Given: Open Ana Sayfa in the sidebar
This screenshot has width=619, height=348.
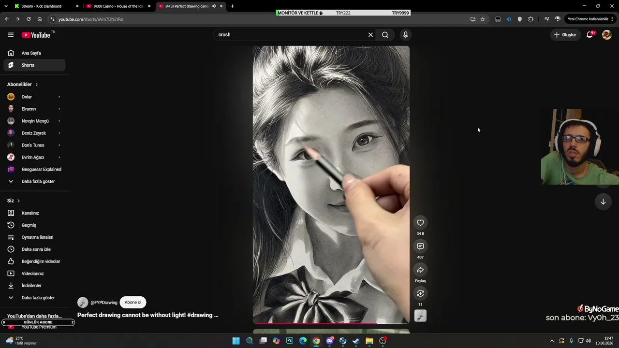Looking at the screenshot, I should click(34, 53).
